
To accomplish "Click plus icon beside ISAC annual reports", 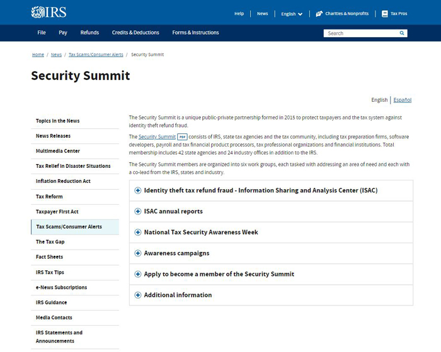I will pyautogui.click(x=138, y=211).
